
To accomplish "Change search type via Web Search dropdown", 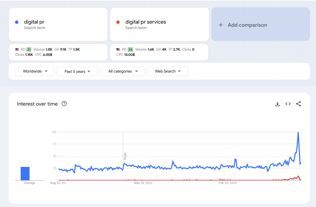I will point(167,71).
